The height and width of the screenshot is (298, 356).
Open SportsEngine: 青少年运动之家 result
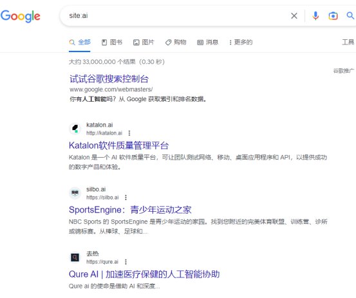pyautogui.click(x=130, y=210)
